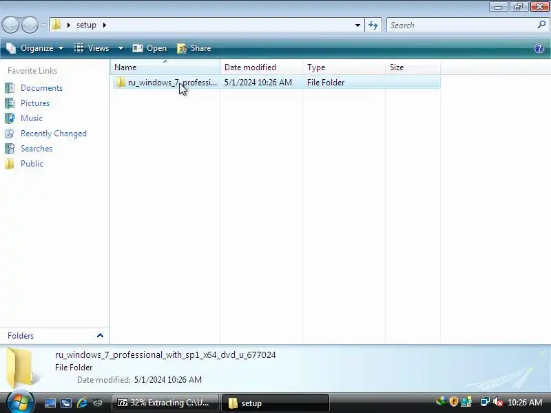This screenshot has width=551, height=413.
Task: Click the details pane date modified value
Action: point(168,380)
